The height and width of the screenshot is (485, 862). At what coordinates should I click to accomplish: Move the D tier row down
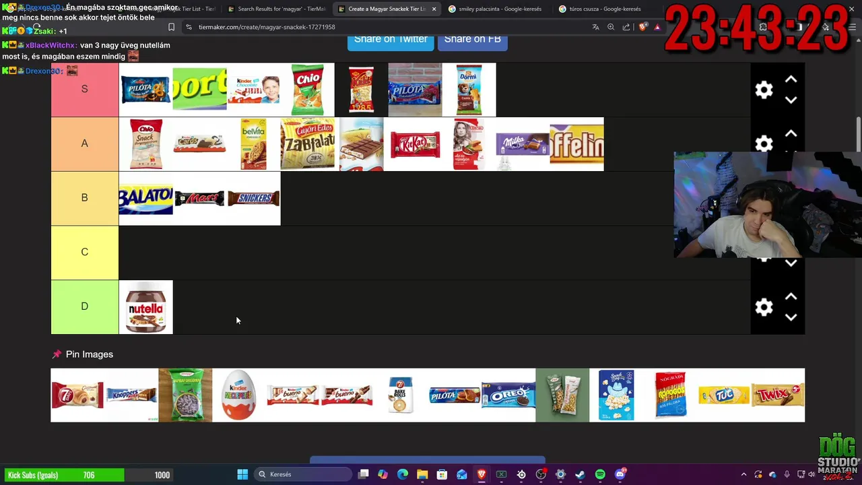791,317
